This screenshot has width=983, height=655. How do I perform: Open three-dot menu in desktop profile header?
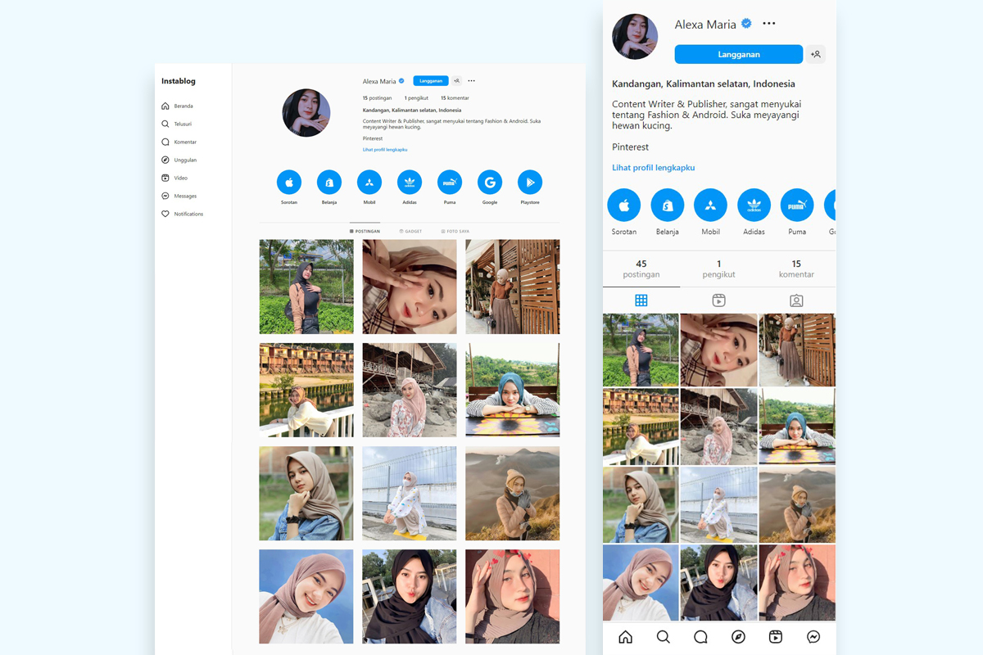coord(471,81)
